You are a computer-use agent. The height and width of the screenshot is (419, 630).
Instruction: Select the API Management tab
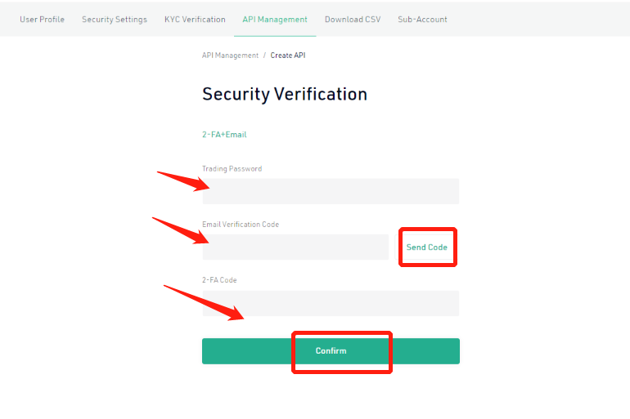tap(275, 20)
